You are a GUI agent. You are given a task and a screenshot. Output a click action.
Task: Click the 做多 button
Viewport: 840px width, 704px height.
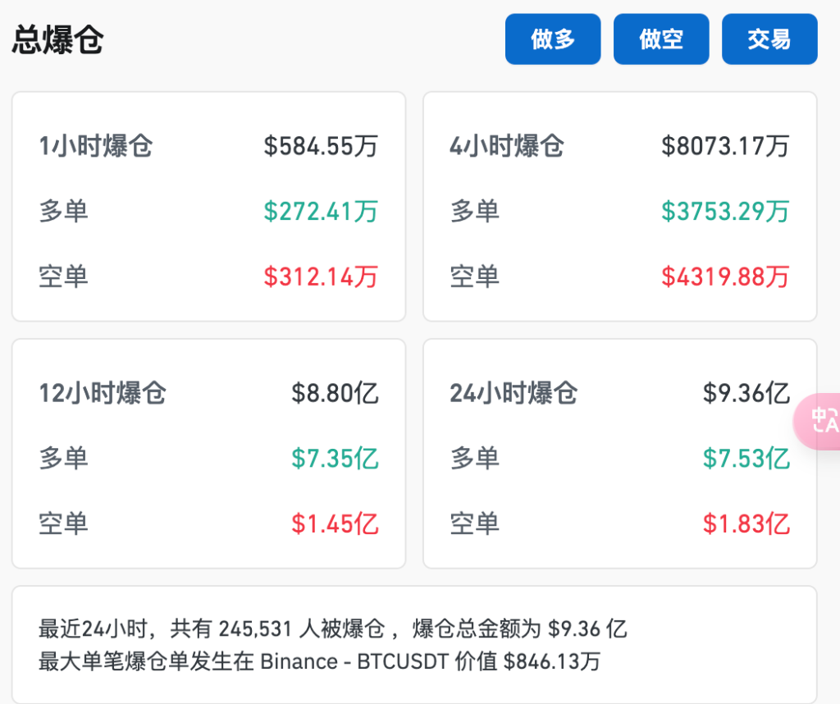click(553, 39)
